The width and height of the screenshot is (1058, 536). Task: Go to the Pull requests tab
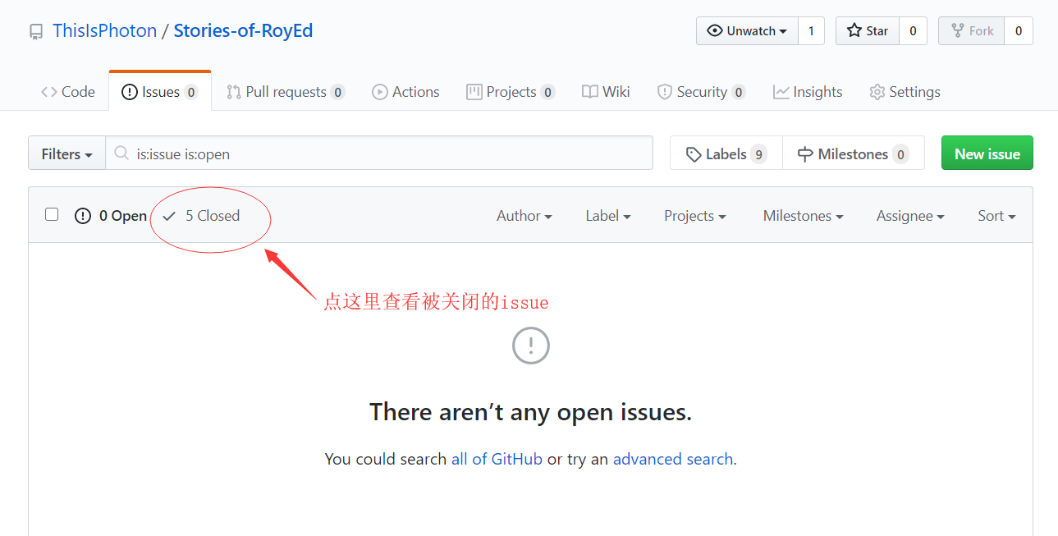pyautogui.click(x=286, y=92)
